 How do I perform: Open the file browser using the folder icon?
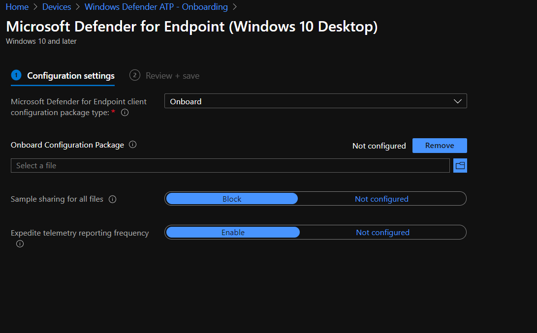[x=460, y=165]
